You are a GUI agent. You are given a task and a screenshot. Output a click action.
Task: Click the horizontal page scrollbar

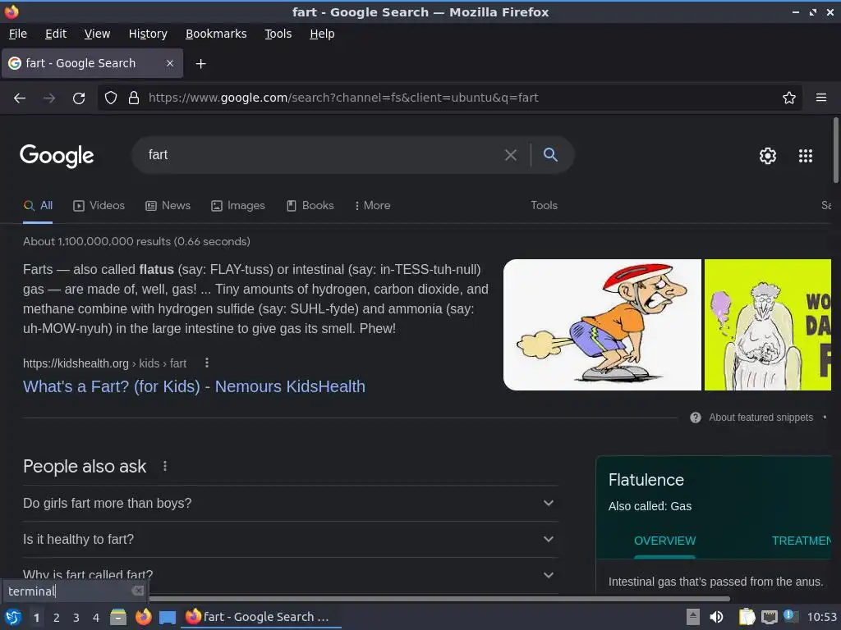(439, 598)
